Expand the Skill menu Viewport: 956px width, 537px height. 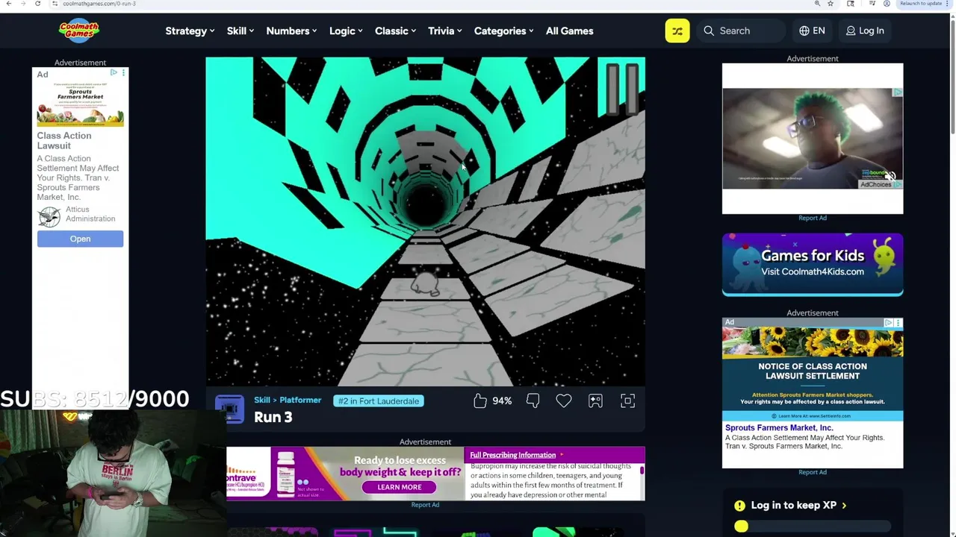point(240,31)
